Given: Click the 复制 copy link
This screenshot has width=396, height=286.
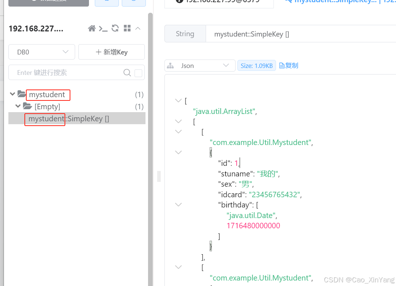Looking at the screenshot, I should pyautogui.click(x=289, y=66).
